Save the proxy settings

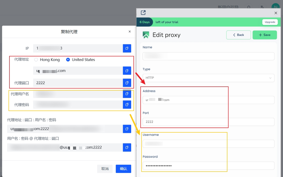264,35
